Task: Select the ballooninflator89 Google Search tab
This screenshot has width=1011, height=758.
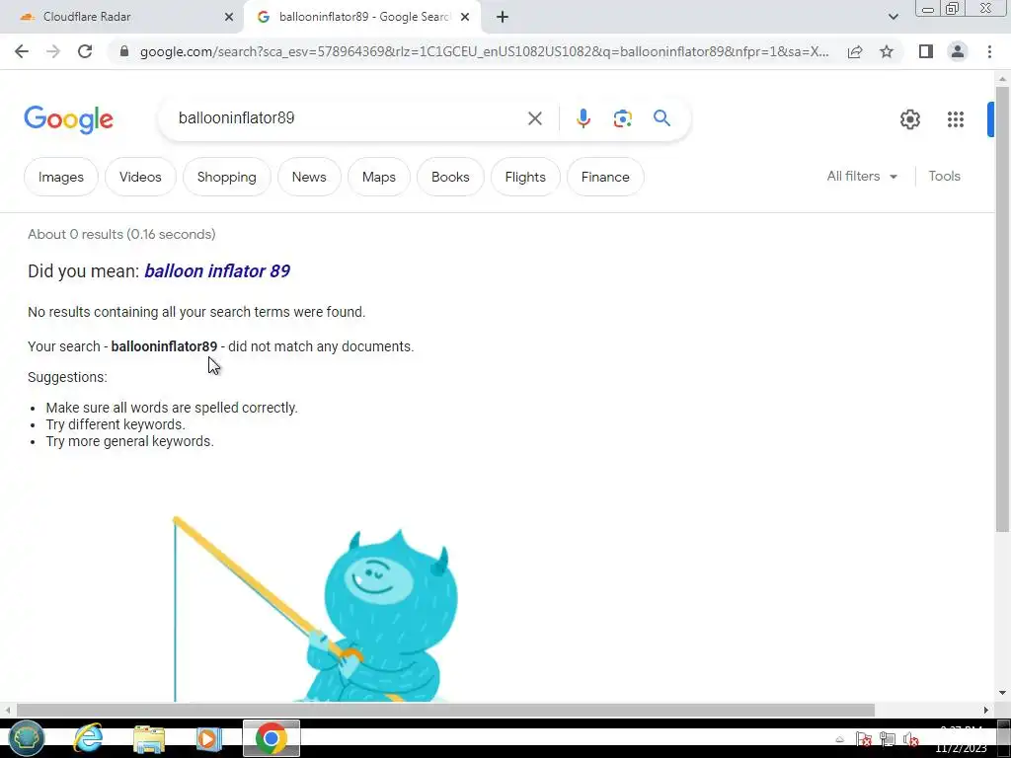Action: [364, 17]
